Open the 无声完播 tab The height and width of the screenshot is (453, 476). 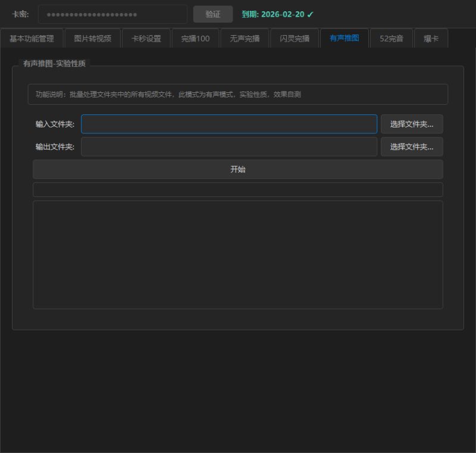(x=245, y=39)
